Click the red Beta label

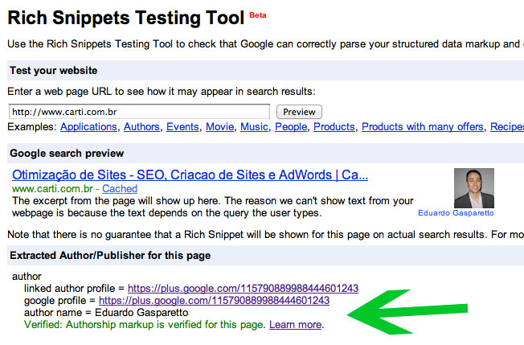click(259, 14)
